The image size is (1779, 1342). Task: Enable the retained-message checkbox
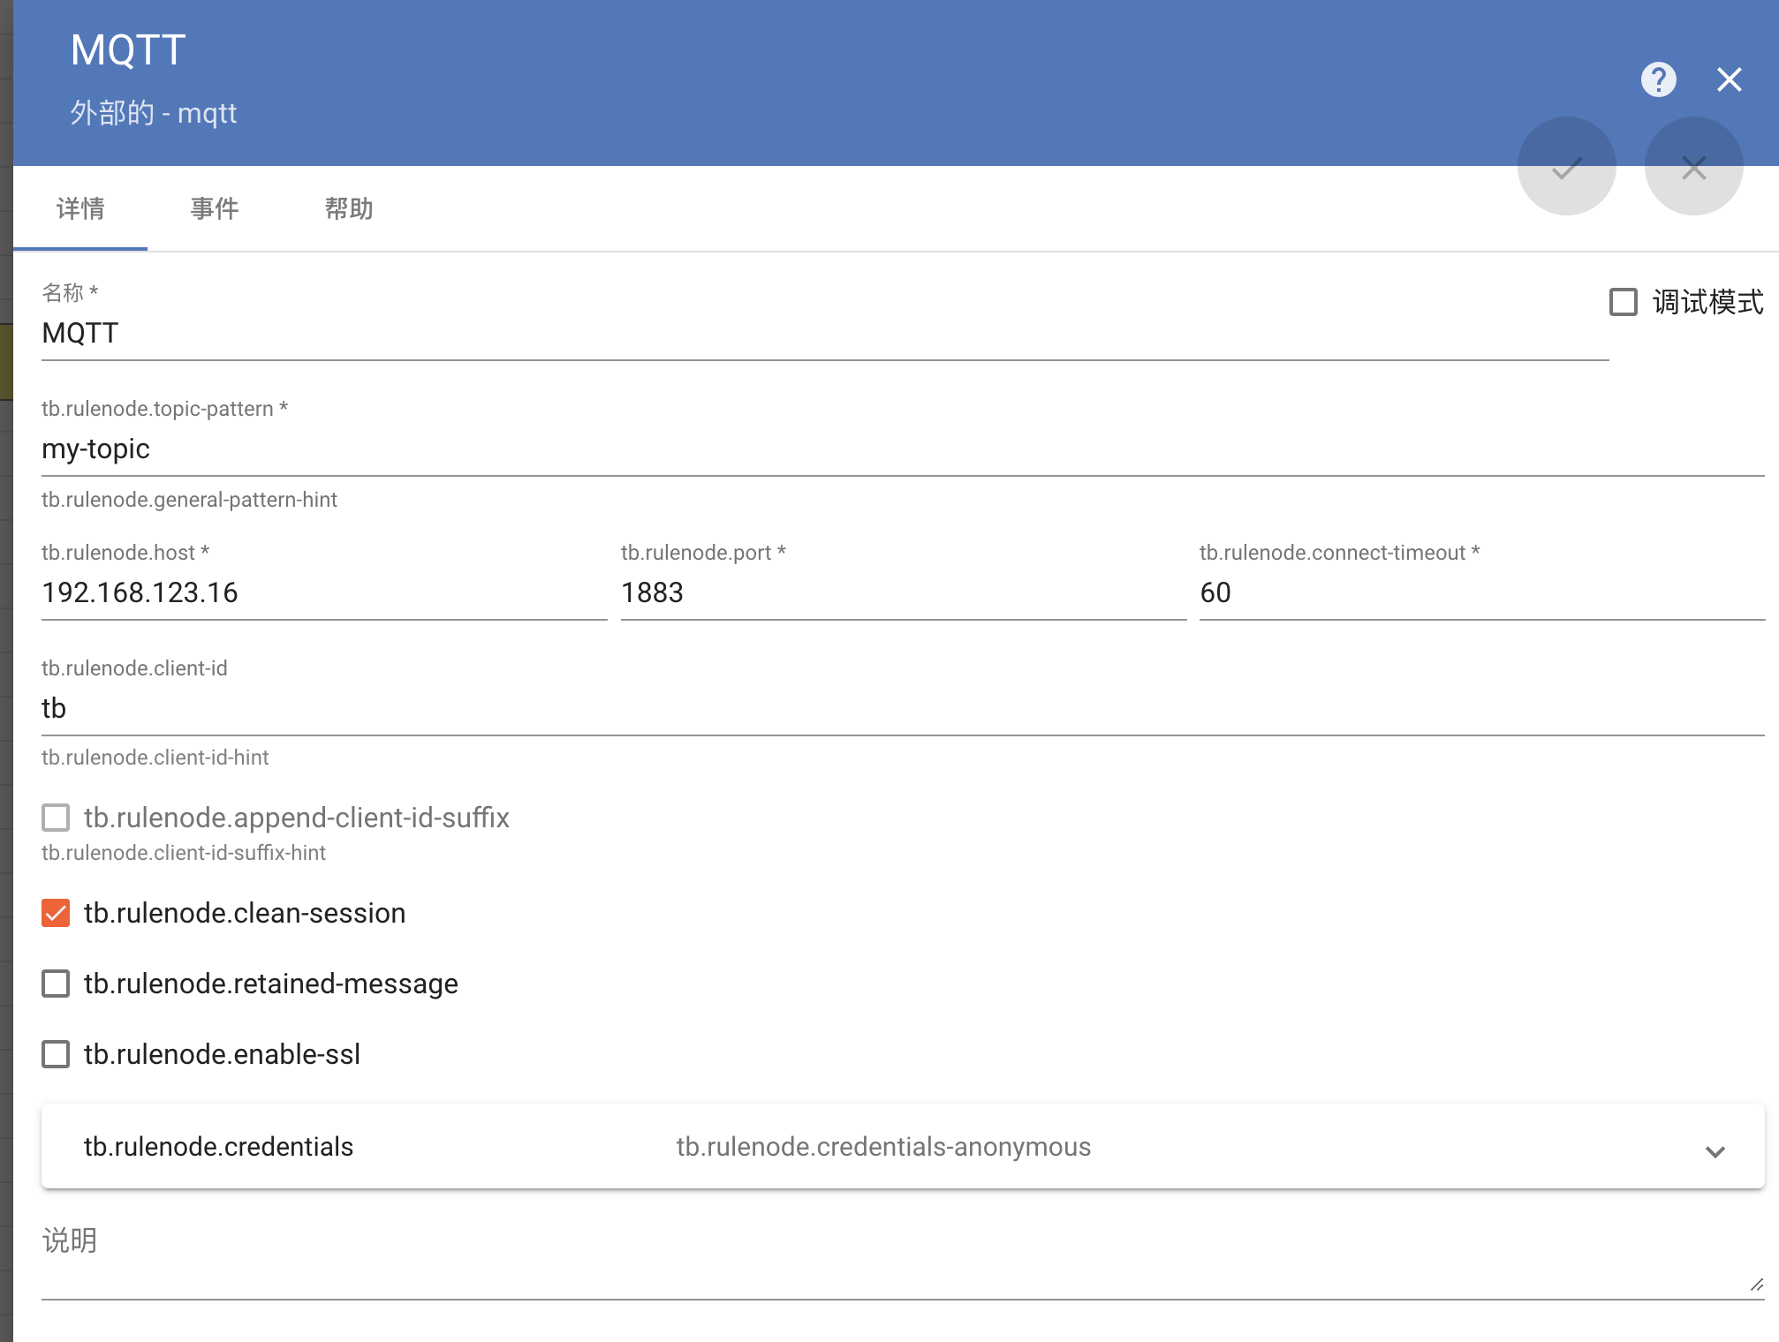pyautogui.click(x=56, y=984)
